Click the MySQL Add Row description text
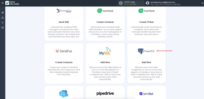The height and width of the screenshot is (99, 204). (105, 73)
